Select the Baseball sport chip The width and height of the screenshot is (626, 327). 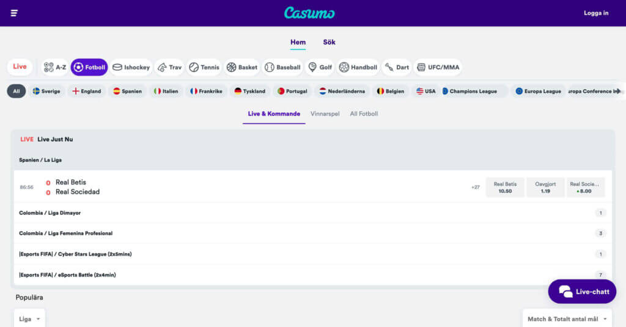pos(282,67)
